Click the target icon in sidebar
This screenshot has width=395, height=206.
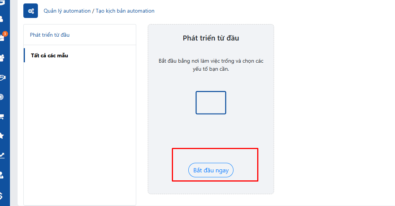click(x=2, y=97)
